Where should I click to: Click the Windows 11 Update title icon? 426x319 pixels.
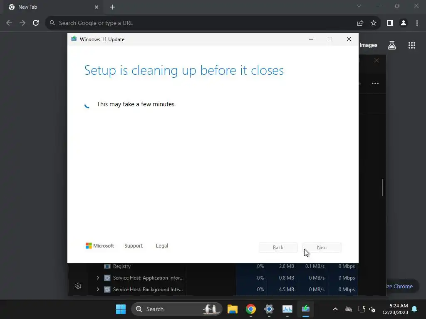pyautogui.click(x=74, y=39)
